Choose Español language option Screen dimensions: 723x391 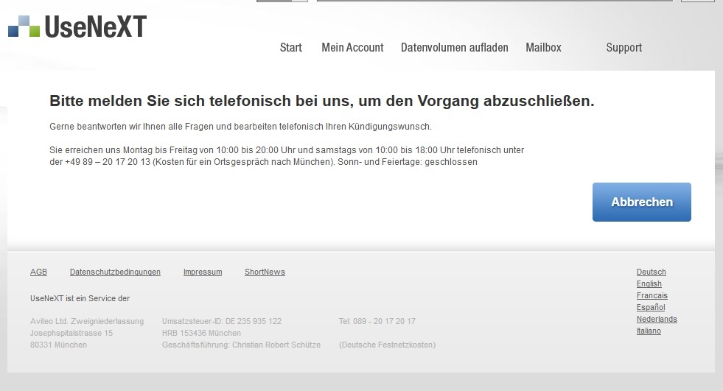coord(651,307)
